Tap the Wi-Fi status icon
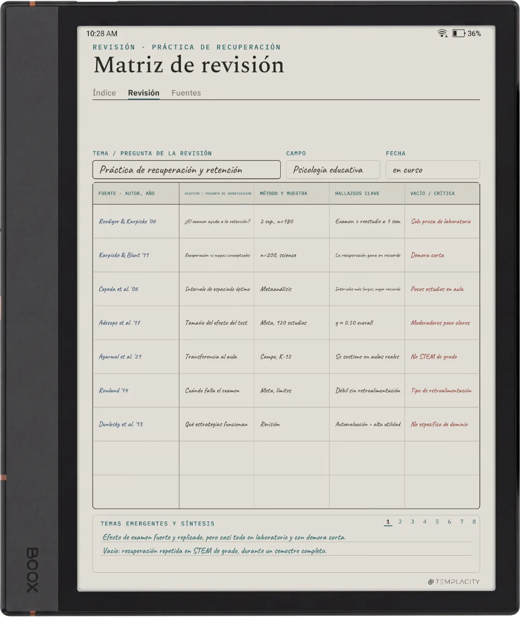Viewport: 520px width, 617px height. [442, 33]
